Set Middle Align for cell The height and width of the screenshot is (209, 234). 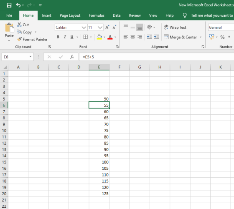pyautogui.click(x=133, y=27)
